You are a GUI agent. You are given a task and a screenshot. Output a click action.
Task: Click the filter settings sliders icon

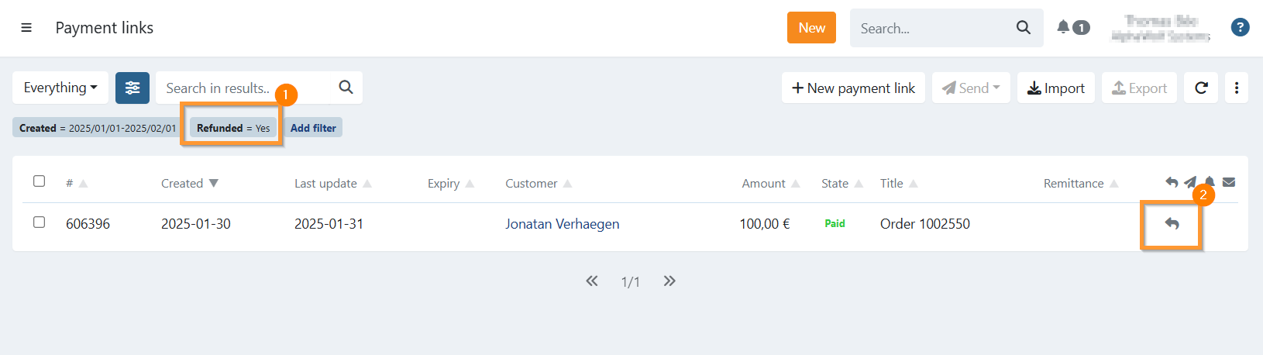[132, 88]
